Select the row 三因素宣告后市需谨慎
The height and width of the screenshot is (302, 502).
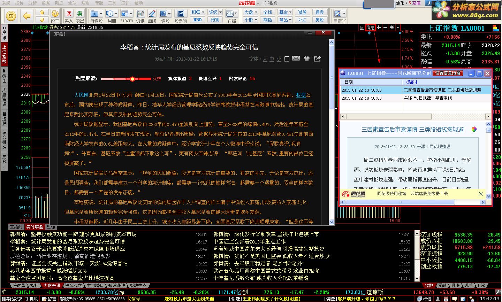click(x=416, y=90)
